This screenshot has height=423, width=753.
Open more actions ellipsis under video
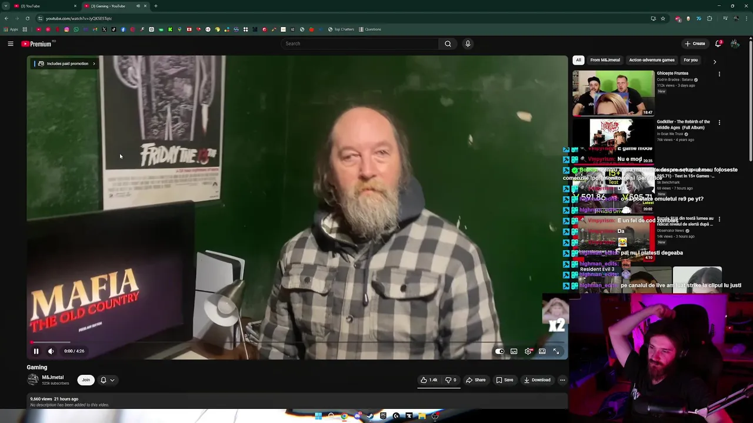[562, 380]
